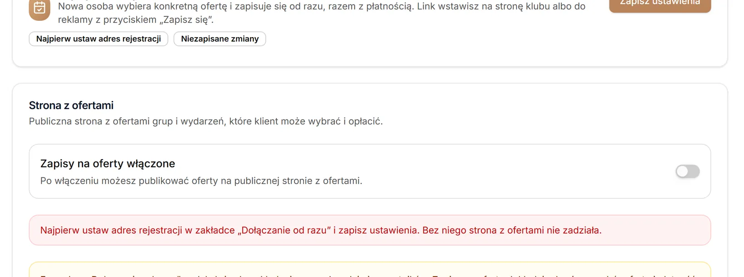Click description Publiczna strona z ofertami grup
744x277 pixels.
(206, 121)
